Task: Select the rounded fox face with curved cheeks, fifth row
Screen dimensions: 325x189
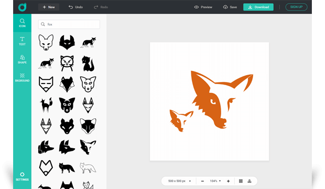Action: click(88, 126)
